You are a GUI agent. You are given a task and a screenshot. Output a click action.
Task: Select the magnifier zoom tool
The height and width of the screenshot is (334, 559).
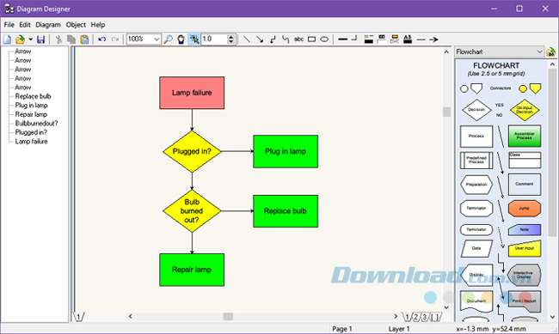[168, 39]
